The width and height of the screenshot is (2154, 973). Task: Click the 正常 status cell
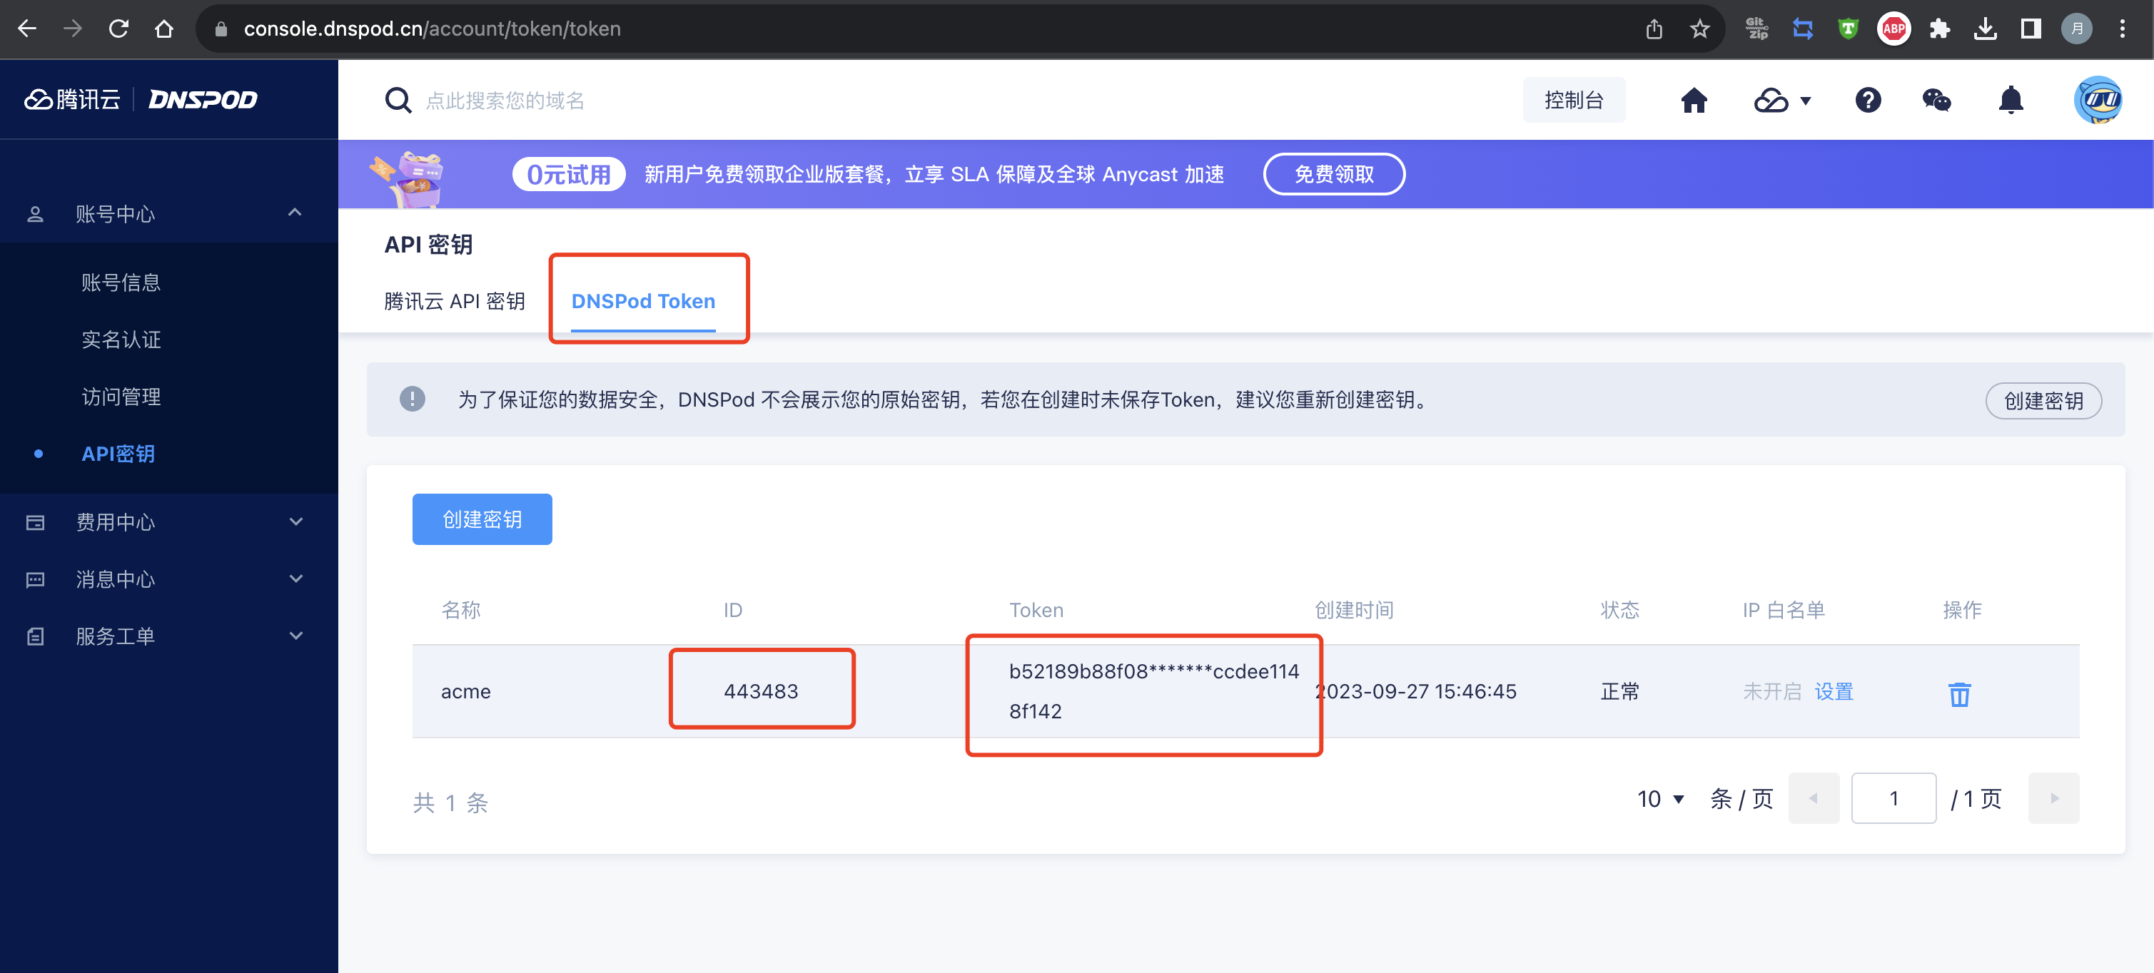coord(1619,691)
